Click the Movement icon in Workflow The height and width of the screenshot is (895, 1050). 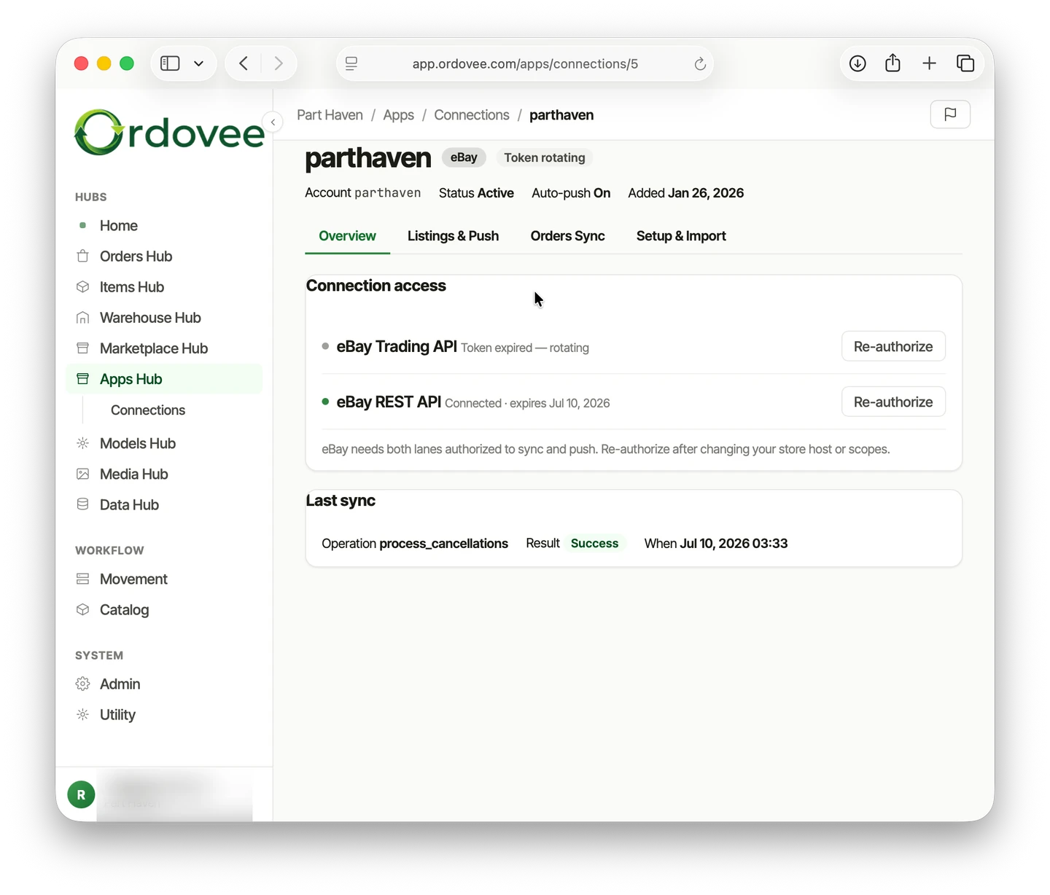83,579
